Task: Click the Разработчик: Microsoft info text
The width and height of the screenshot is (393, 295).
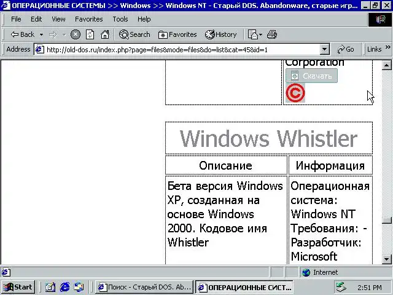Action: [x=326, y=250]
